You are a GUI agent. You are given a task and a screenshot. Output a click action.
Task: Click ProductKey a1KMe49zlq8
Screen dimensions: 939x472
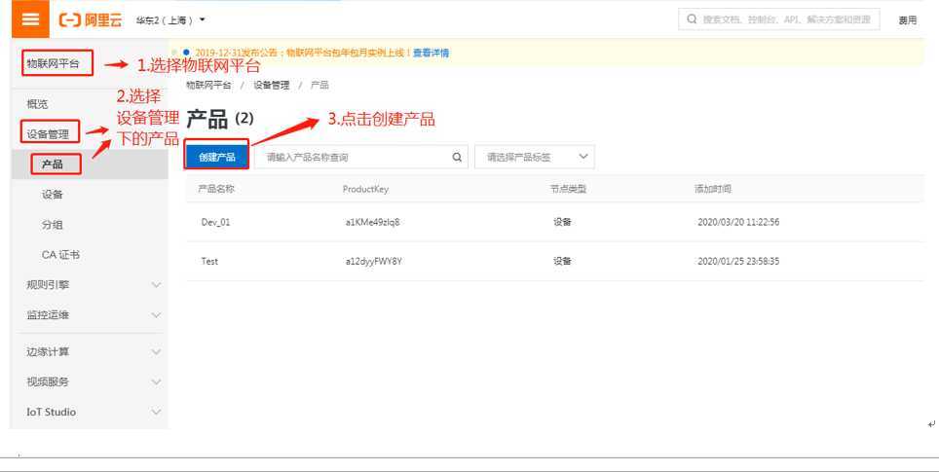372,222
